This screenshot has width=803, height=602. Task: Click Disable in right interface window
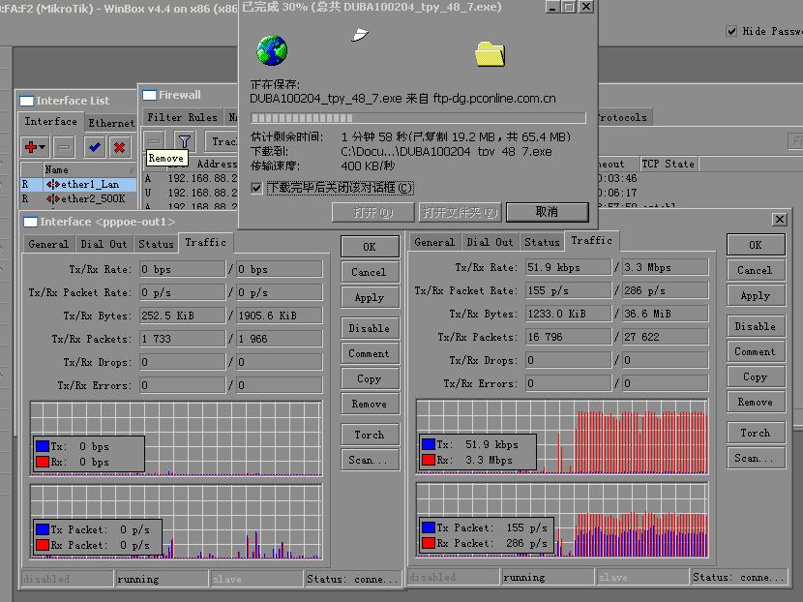tap(756, 326)
